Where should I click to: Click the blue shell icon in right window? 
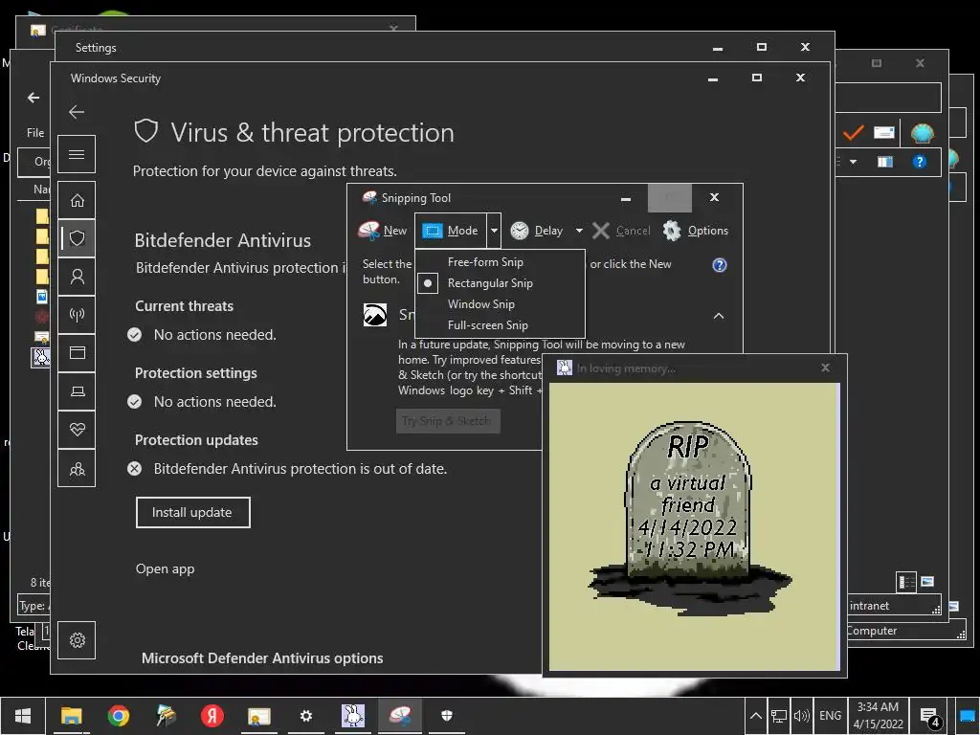(x=922, y=132)
